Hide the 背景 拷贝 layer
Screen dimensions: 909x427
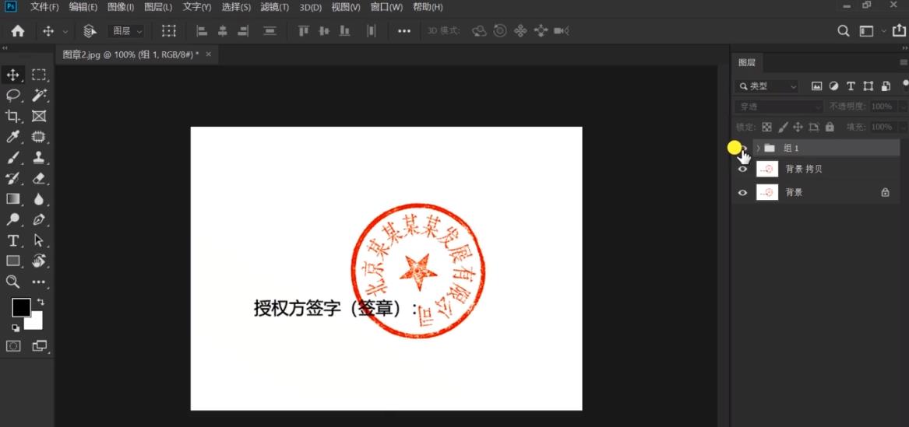[742, 170]
